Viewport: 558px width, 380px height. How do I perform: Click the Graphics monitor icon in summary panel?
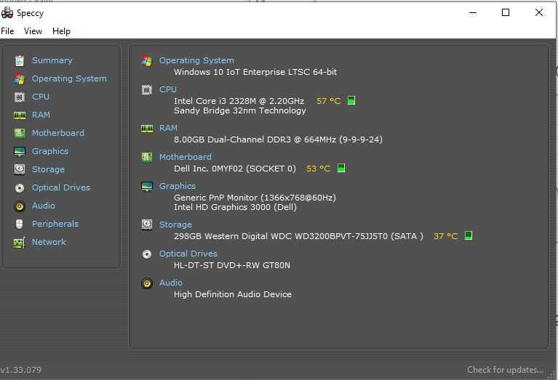[x=147, y=186]
